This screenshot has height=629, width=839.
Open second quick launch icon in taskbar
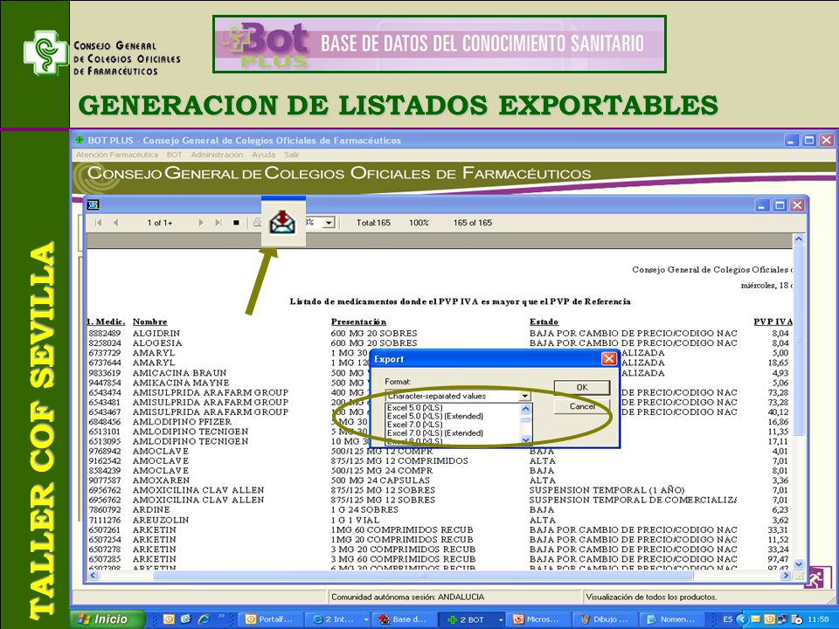click(185, 619)
